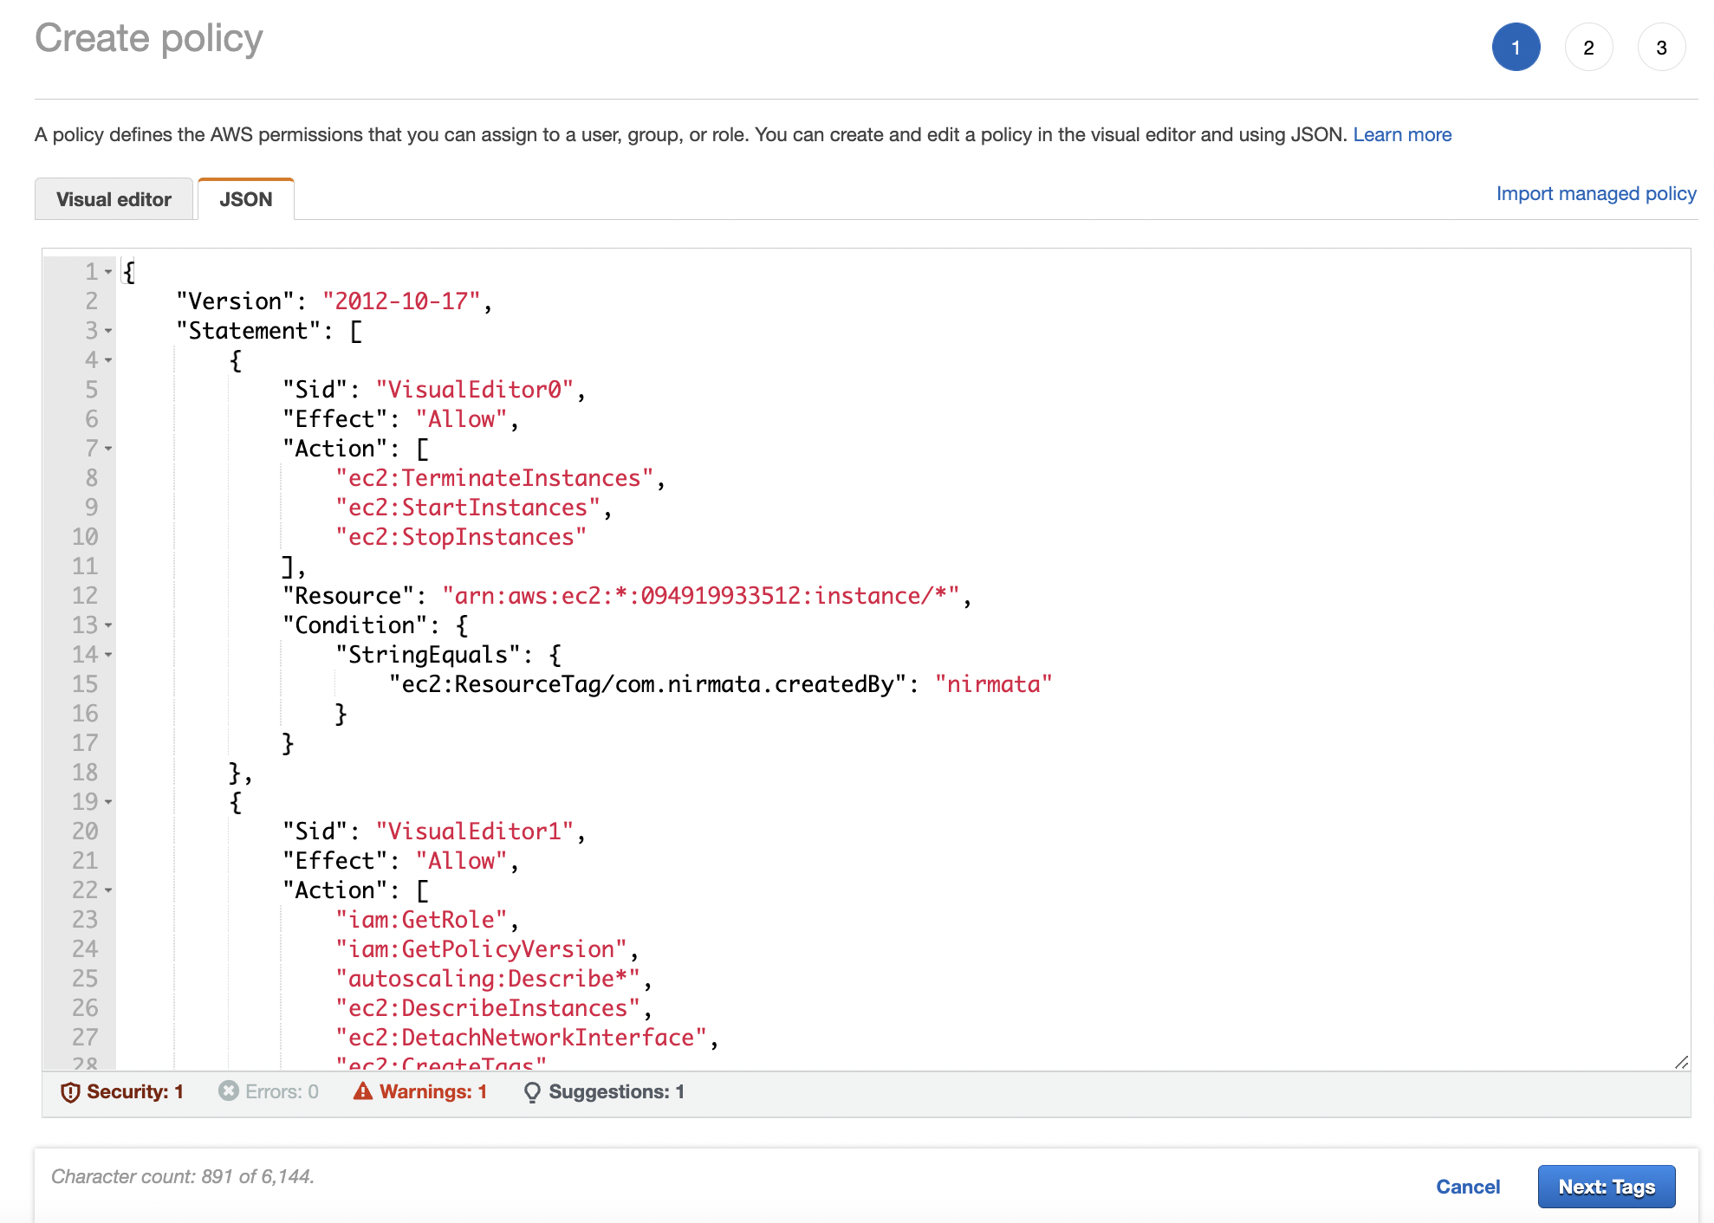Click the Warnings triangle icon

pos(363,1091)
